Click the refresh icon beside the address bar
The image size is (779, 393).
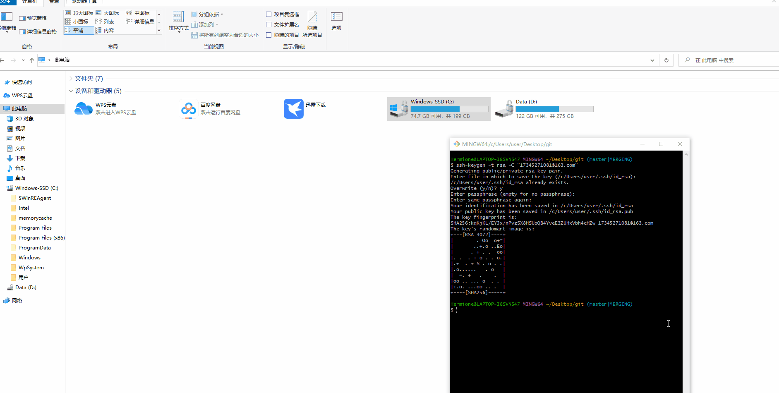click(666, 60)
